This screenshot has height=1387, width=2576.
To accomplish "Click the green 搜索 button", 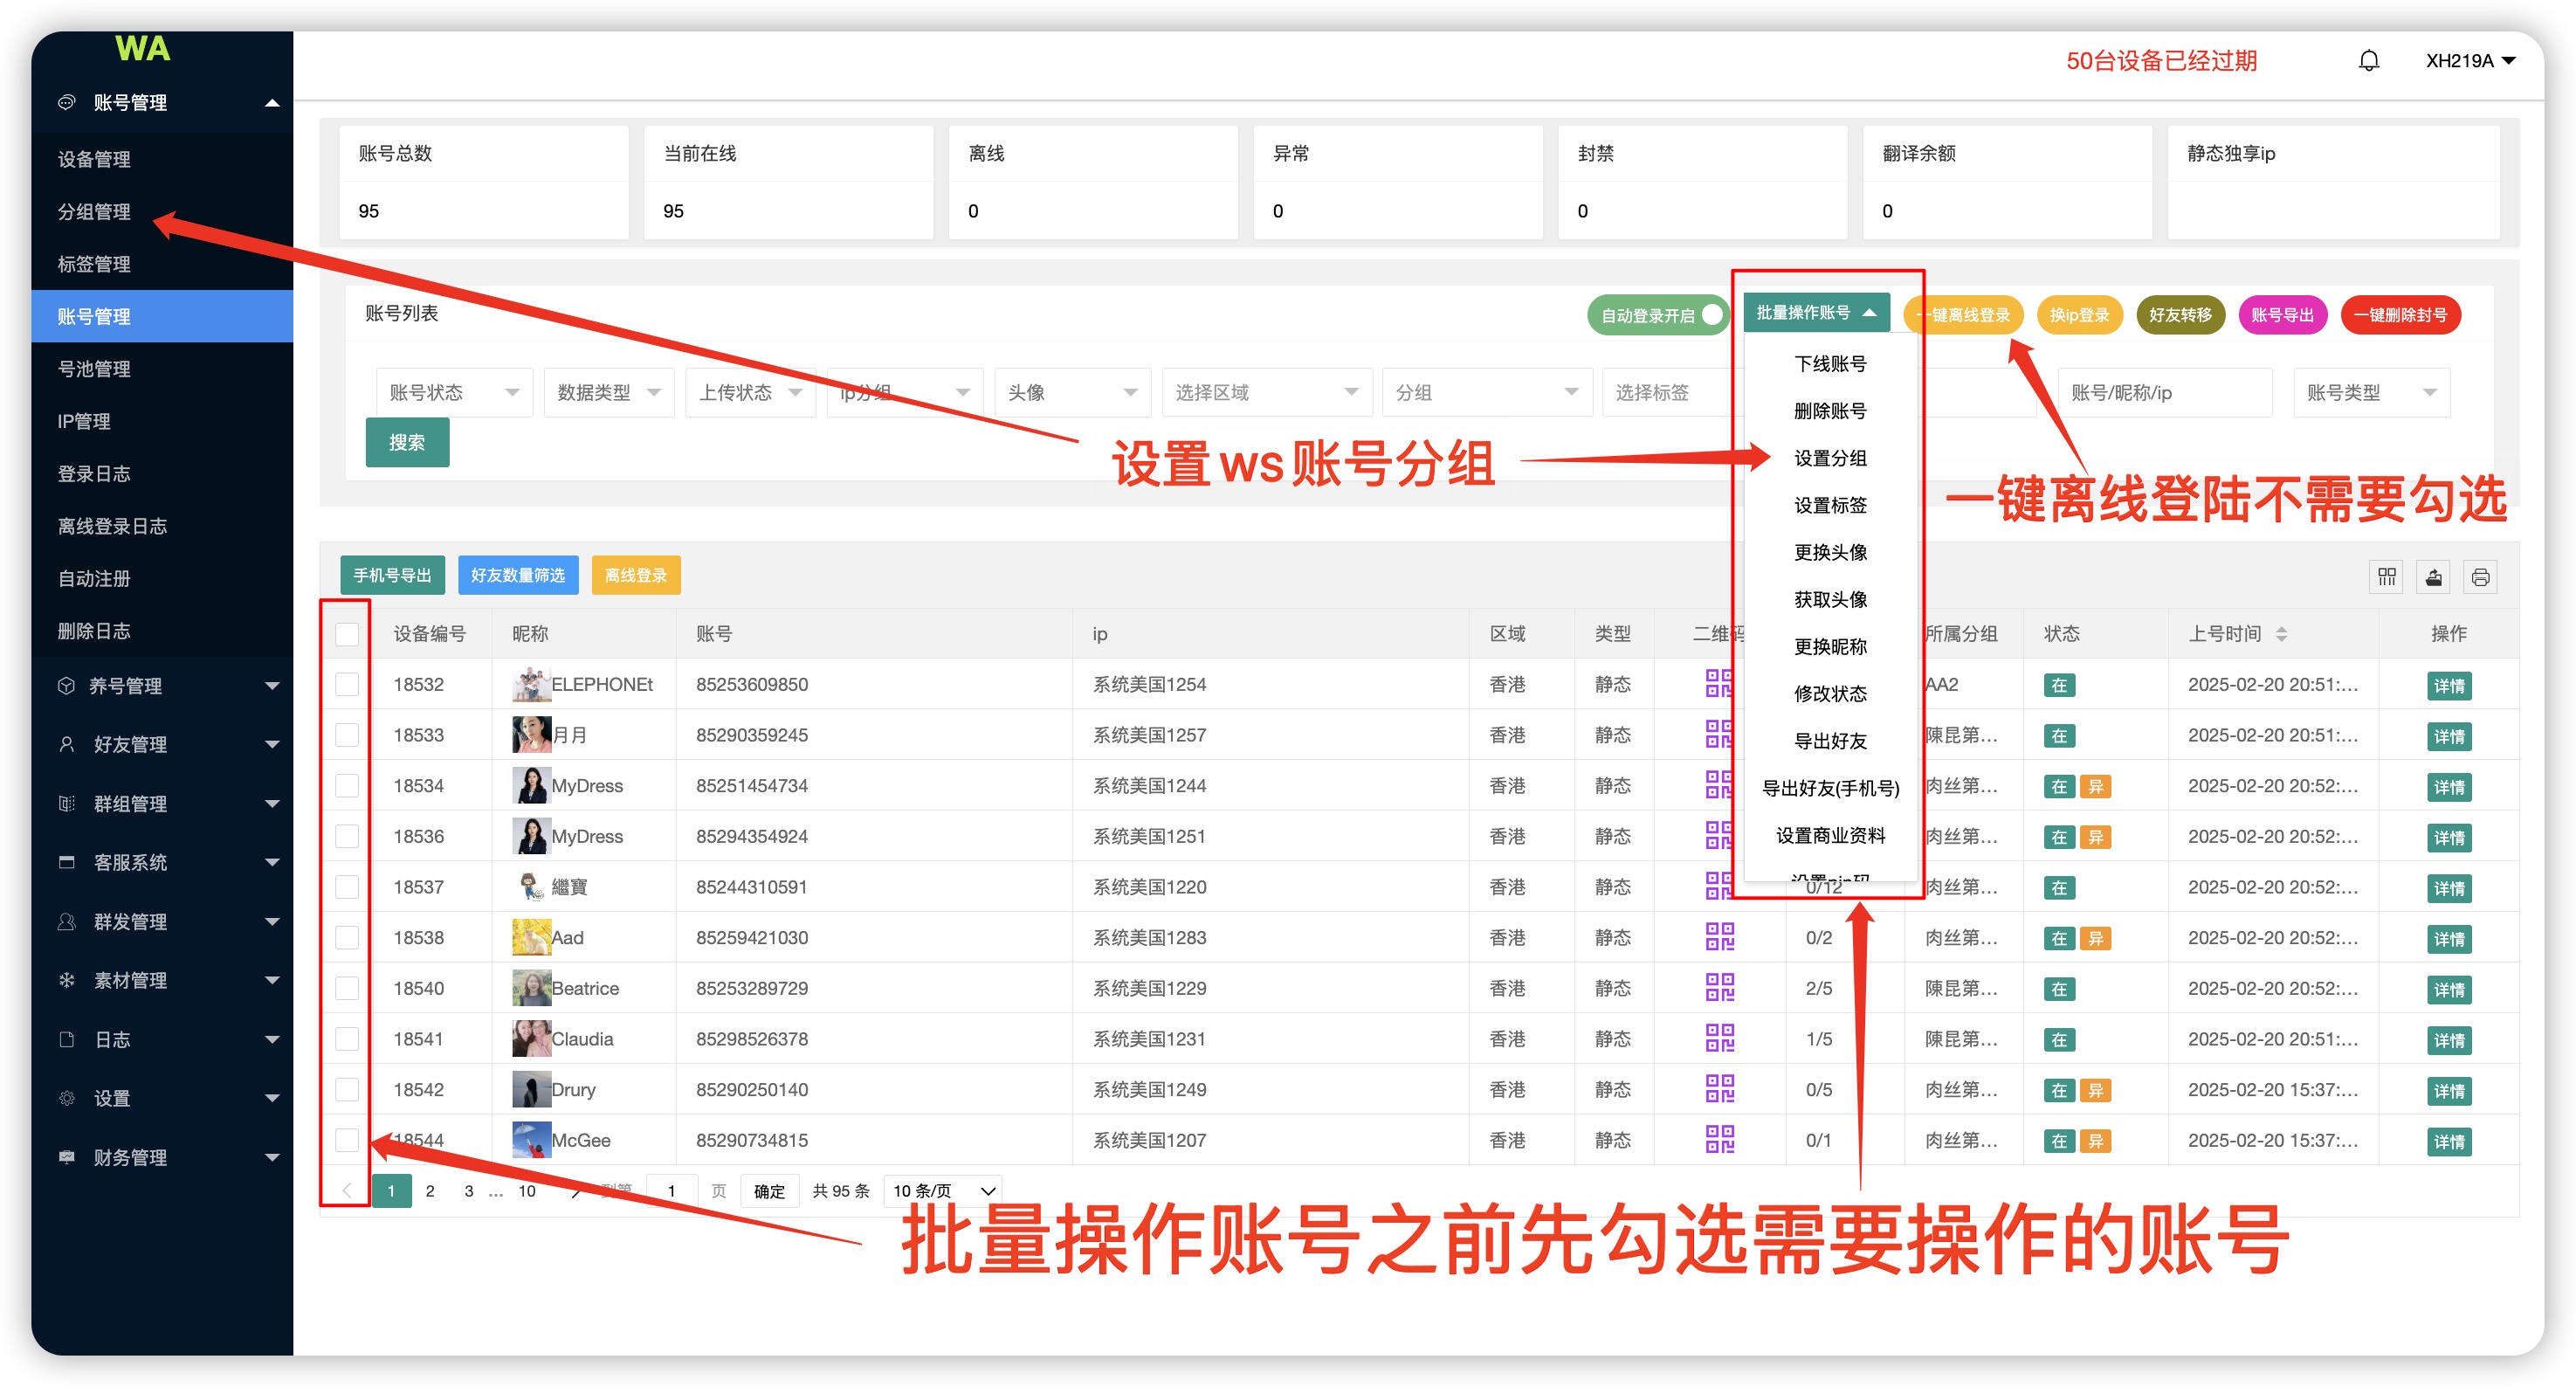I will [407, 442].
